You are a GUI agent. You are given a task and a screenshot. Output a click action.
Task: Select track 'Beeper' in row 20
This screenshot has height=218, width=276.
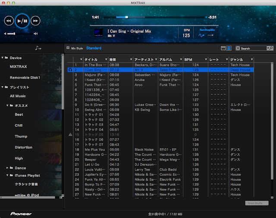[x=91, y=160]
